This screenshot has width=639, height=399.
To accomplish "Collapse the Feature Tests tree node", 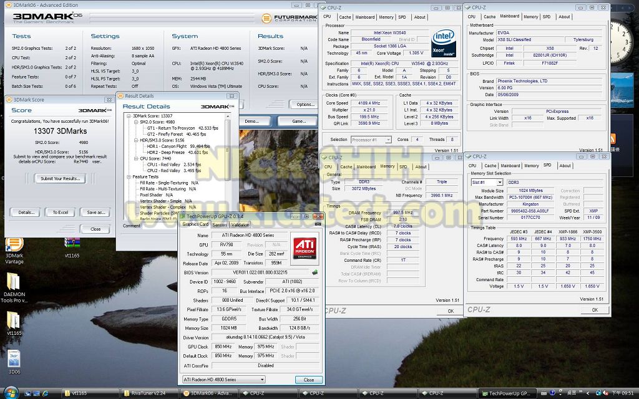I will pos(130,176).
